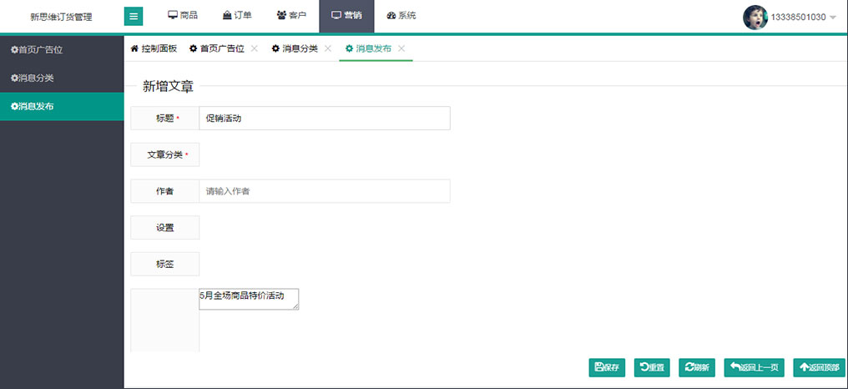Open 消息分类 in the sidebar
Image resolution: width=848 pixels, height=389 pixels.
click(62, 78)
